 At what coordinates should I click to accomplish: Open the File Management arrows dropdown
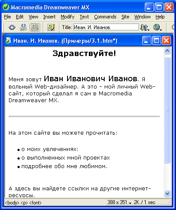point(145,27)
